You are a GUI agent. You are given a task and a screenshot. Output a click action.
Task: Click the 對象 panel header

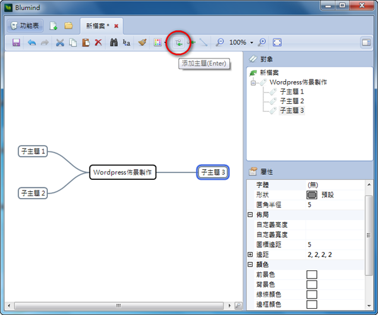click(x=310, y=59)
